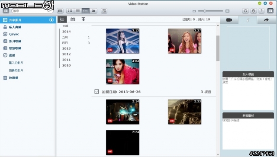Open the black 2:24 video thumbnail
Image resolution: width=277 pixels, height=157 pixels.
[x=122, y=143]
